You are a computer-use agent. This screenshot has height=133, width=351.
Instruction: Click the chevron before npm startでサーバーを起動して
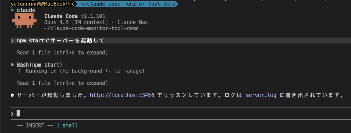pyautogui.click(x=12, y=41)
